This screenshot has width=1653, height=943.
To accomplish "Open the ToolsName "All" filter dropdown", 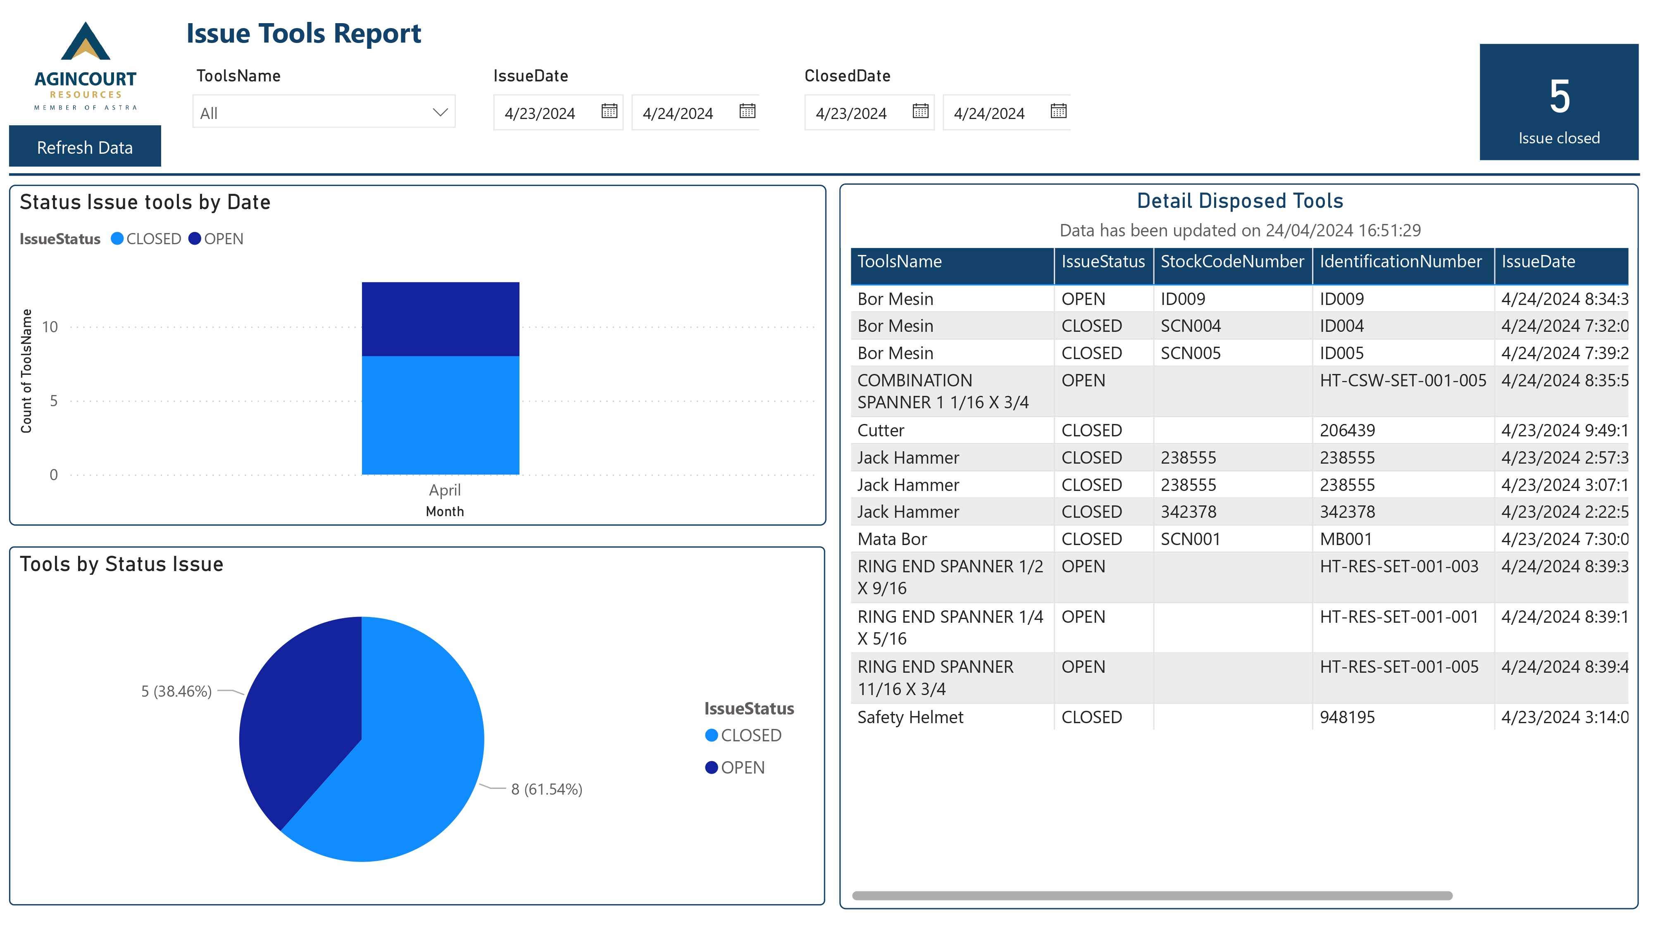I will click(x=324, y=112).
